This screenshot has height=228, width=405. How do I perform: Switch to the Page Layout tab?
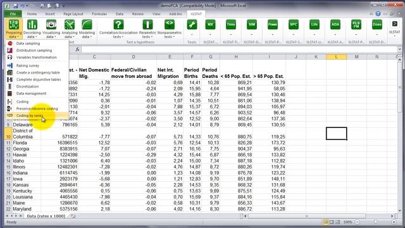click(x=73, y=14)
